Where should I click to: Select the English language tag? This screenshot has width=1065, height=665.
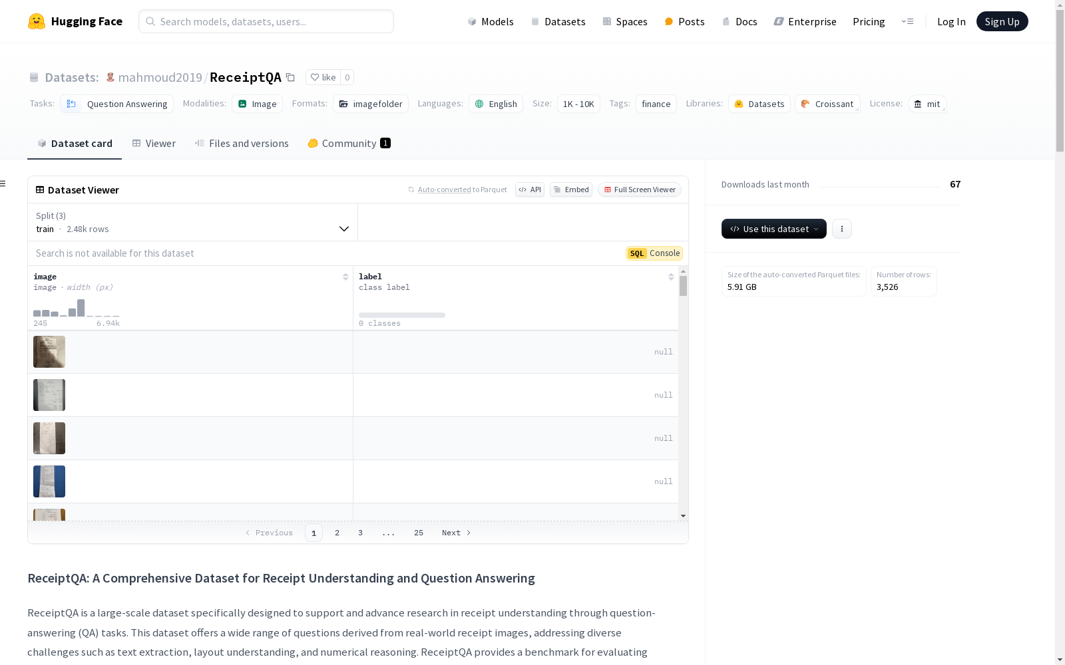point(496,104)
